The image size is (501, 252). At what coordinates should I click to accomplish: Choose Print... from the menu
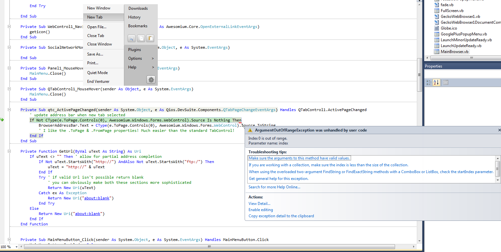coord(93,63)
